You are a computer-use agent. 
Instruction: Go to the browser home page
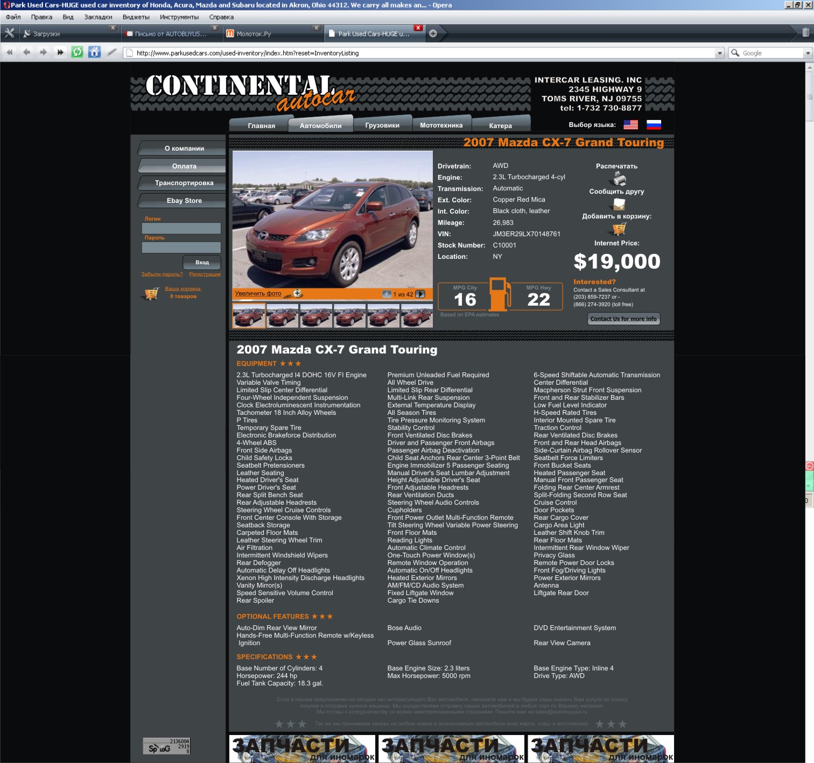(95, 52)
